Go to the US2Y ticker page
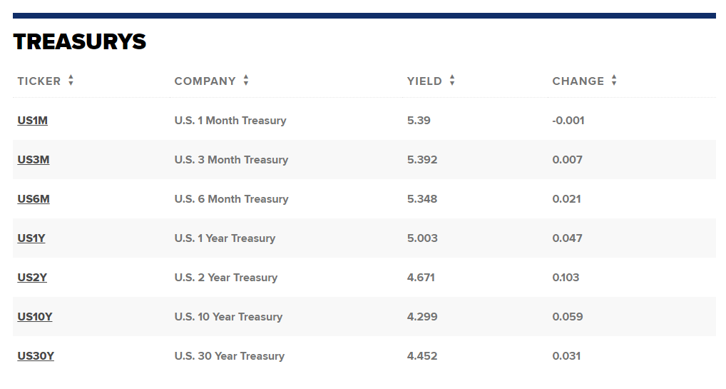Viewport: 726px width, 389px height. click(x=32, y=278)
